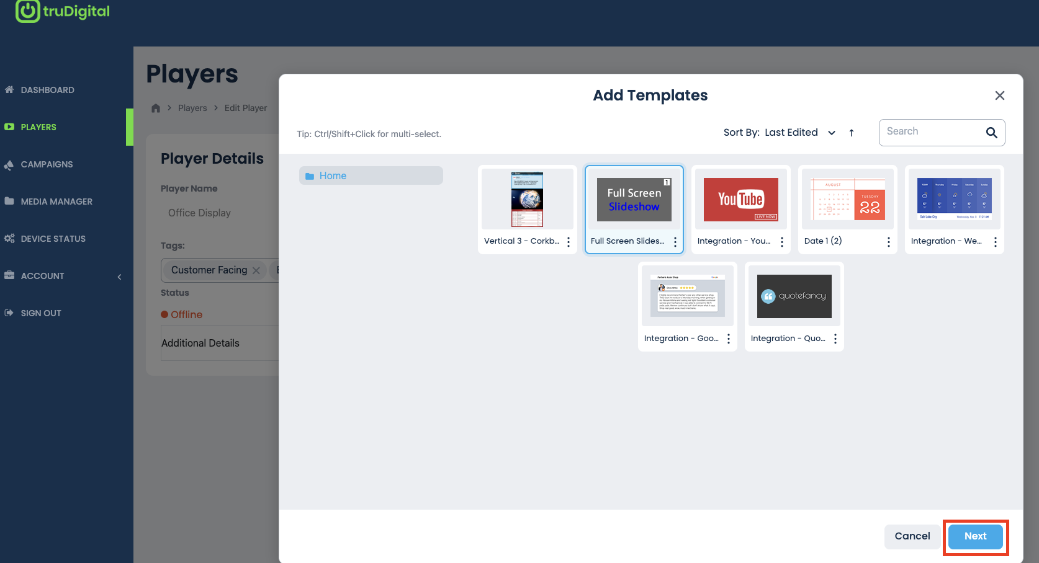Click the Add Templates title
This screenshot has height=563, width=1039.
[x=650, y=95]
